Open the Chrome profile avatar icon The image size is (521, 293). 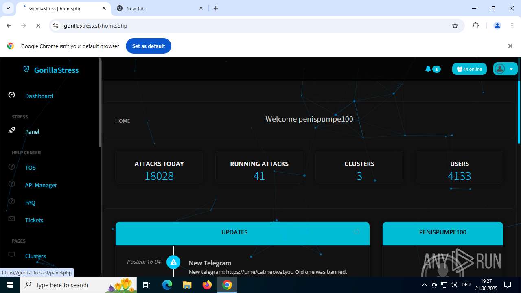point(497,26)
